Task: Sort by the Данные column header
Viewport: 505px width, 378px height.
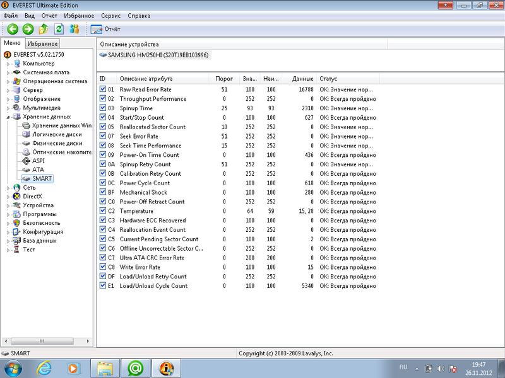Action: pos(299,79)
